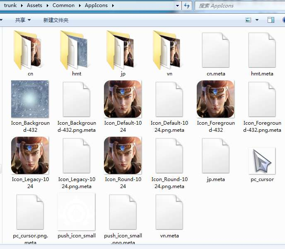
Task: Toggle the preview pane button
Action: click(x=271, y=20)
